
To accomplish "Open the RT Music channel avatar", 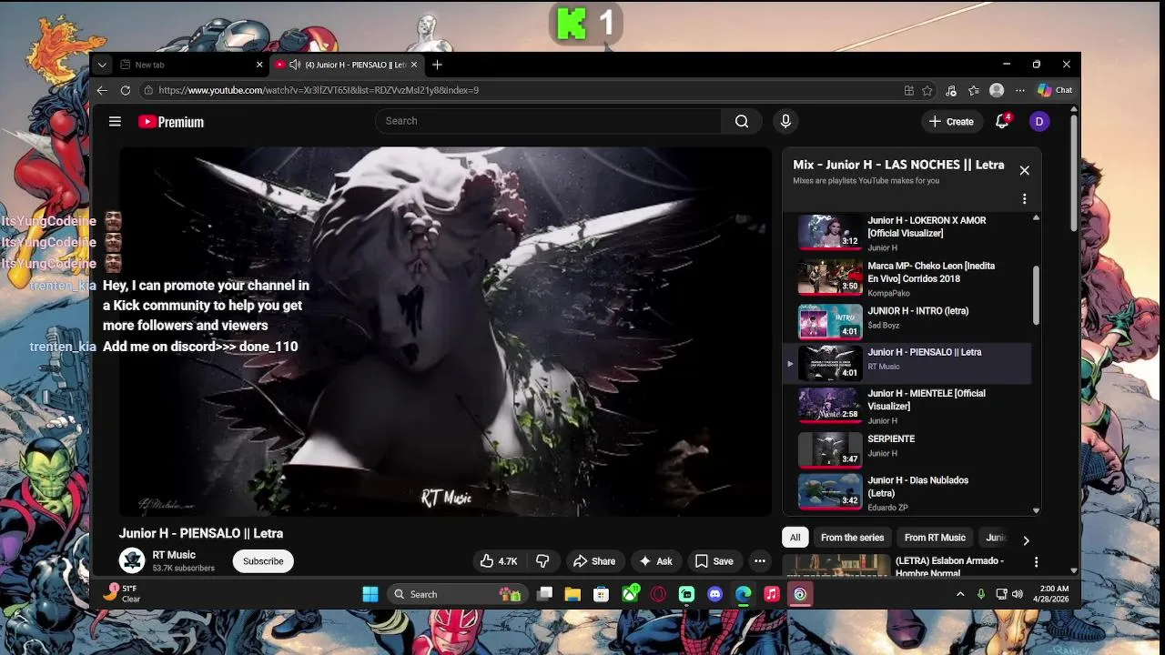I will pos(132,560).
